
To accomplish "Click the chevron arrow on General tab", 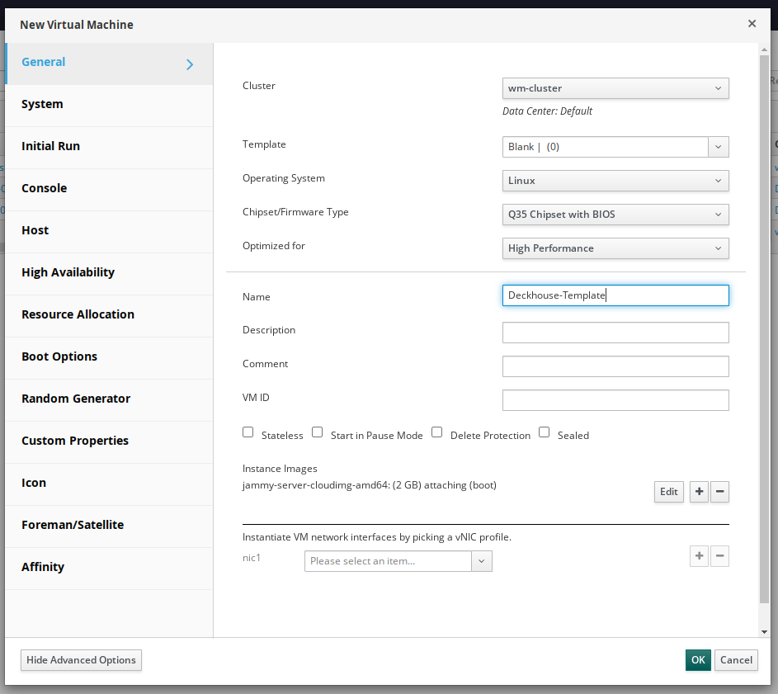I will [190, 64].
